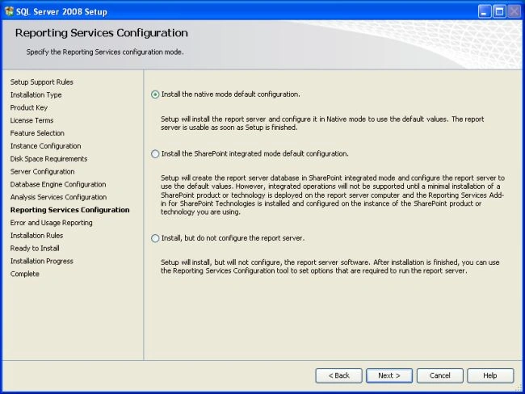Click 'Setup Support Rules' step in sidebar
This screenshot has width=525, height=394.
tap(41, 82)
